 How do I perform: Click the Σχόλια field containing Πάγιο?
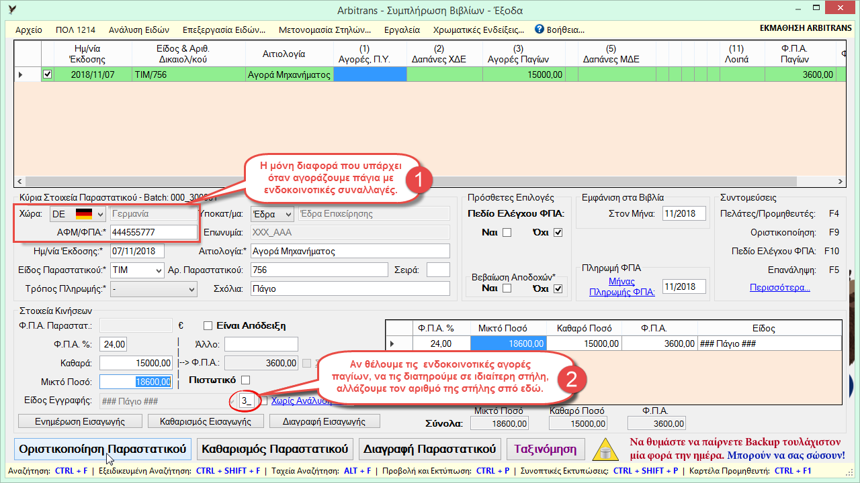349,288
